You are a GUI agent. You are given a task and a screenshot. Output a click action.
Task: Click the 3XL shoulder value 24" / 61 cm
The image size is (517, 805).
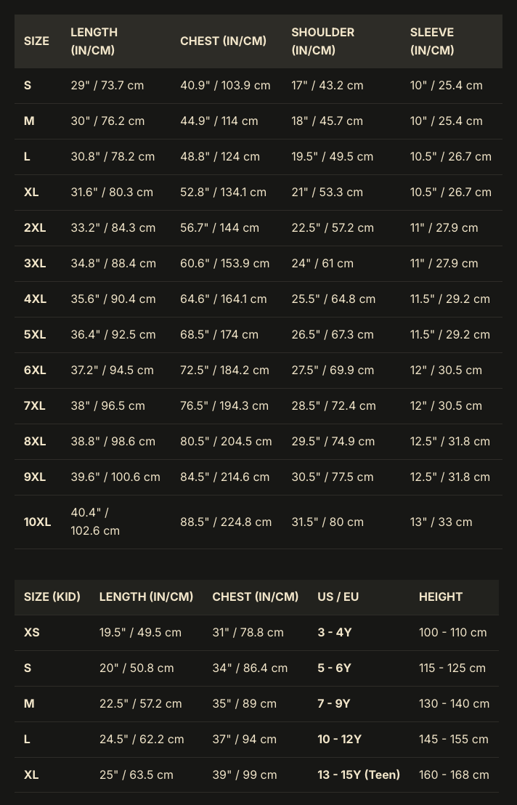pos(322,264)
